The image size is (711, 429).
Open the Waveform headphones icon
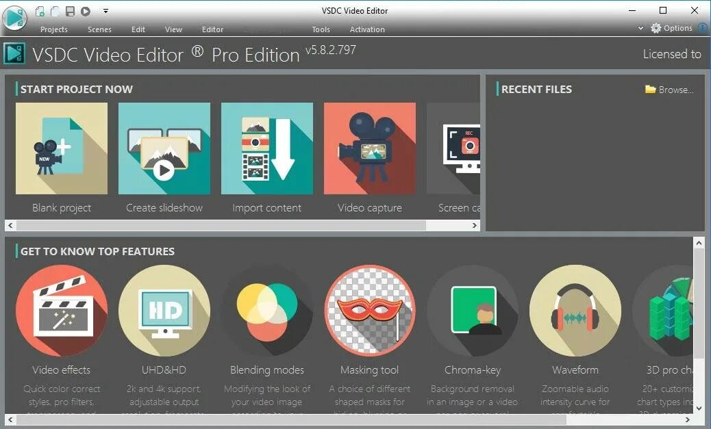(x=575, y=311)
